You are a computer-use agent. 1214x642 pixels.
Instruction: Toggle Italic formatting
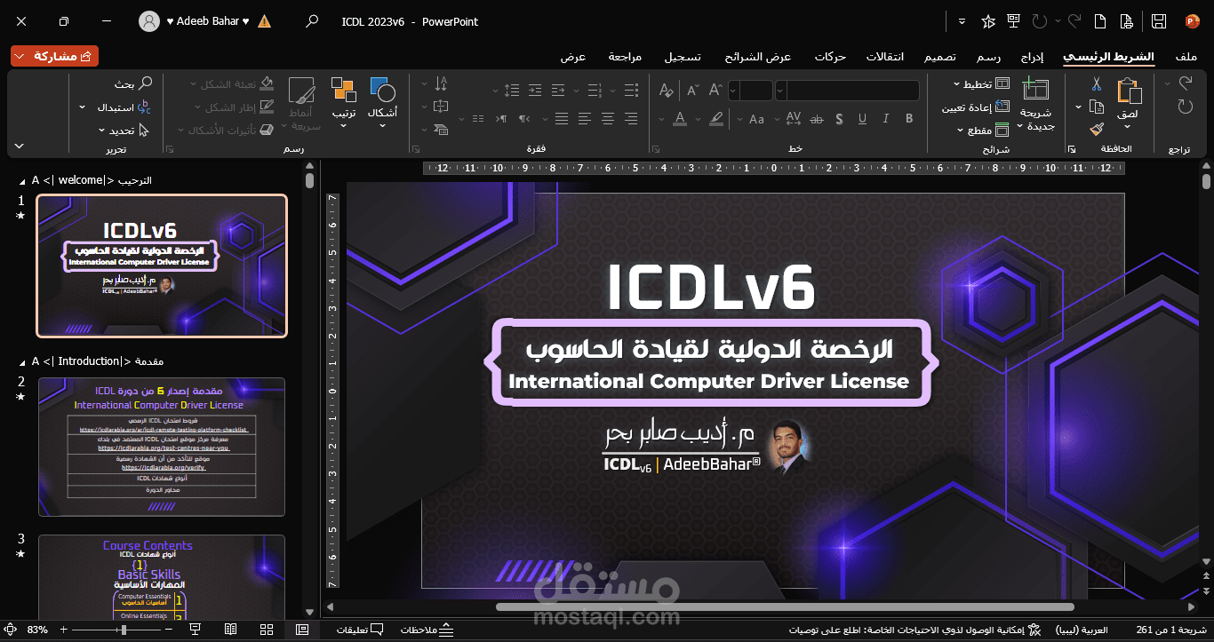pos(886,118)
